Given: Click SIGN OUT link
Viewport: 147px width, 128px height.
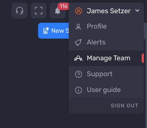Looking at the screenshot, I should (x=125, y=106).
